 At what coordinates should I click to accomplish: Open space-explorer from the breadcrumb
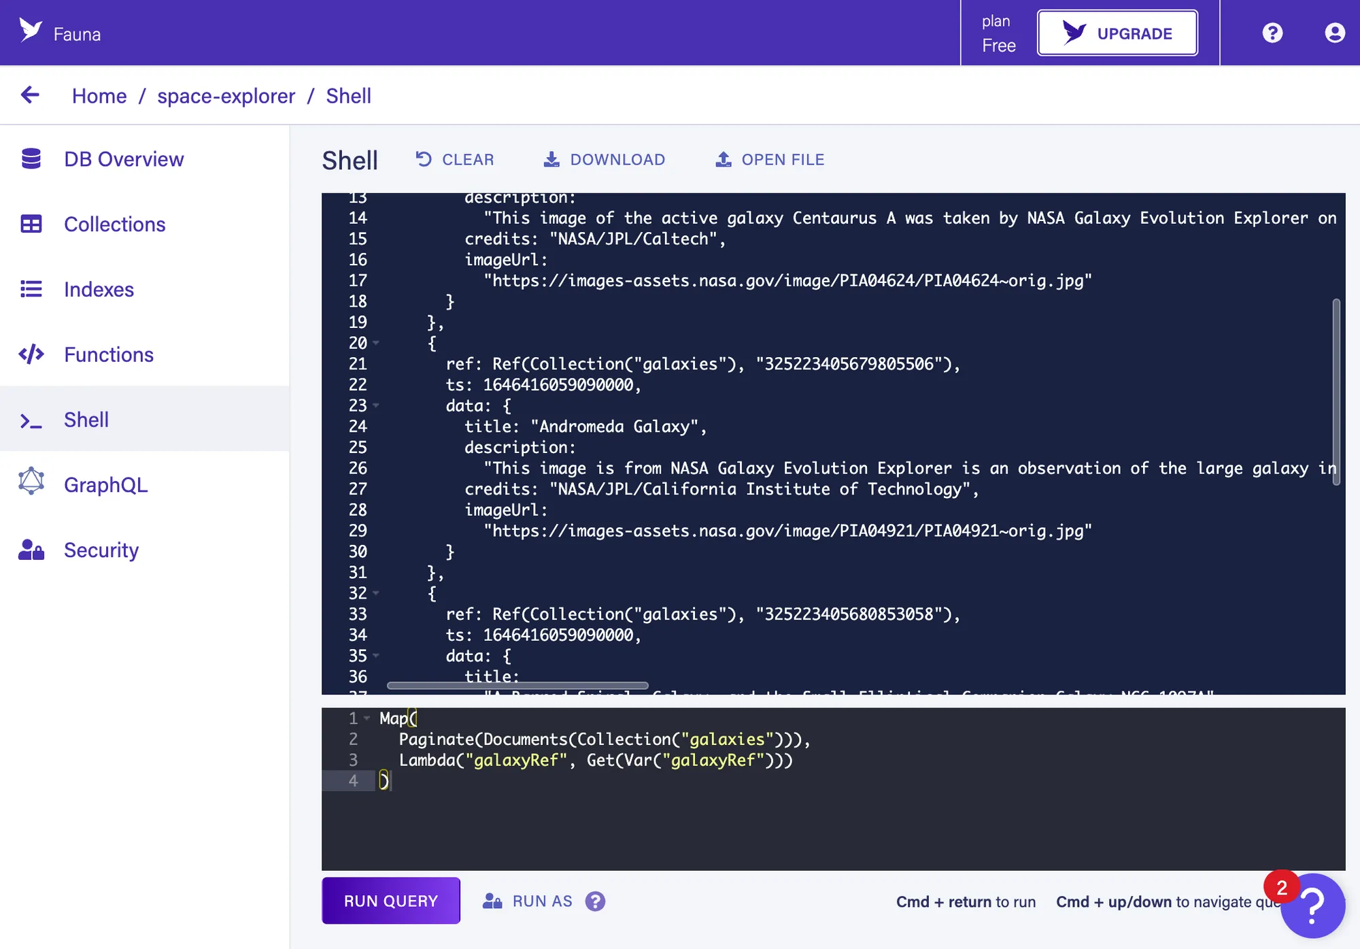[x=226, y=96]
